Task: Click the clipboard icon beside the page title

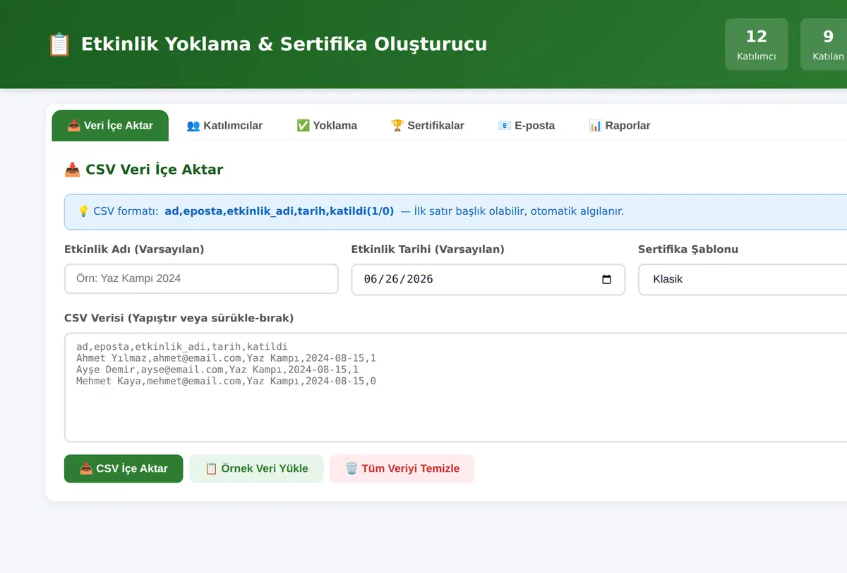Action: point(59,44)
